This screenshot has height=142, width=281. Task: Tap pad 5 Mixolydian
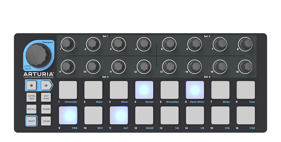click(169, 90)
